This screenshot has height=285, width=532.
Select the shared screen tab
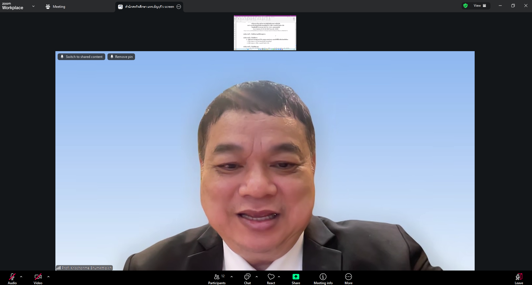click(x=147, y=6)
